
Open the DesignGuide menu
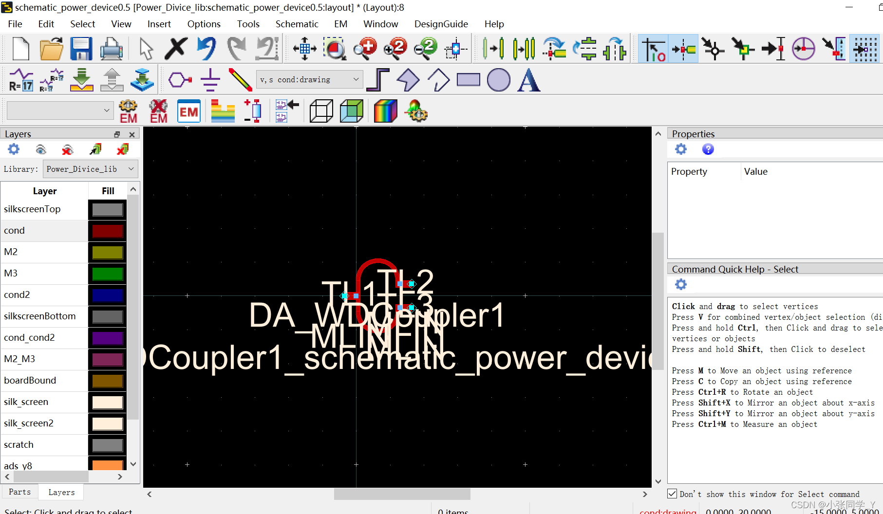pyautogui.click(x=441, y=24)
